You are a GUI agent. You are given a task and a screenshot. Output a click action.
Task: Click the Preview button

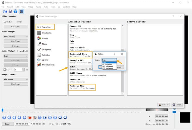(x=163, y=105)
